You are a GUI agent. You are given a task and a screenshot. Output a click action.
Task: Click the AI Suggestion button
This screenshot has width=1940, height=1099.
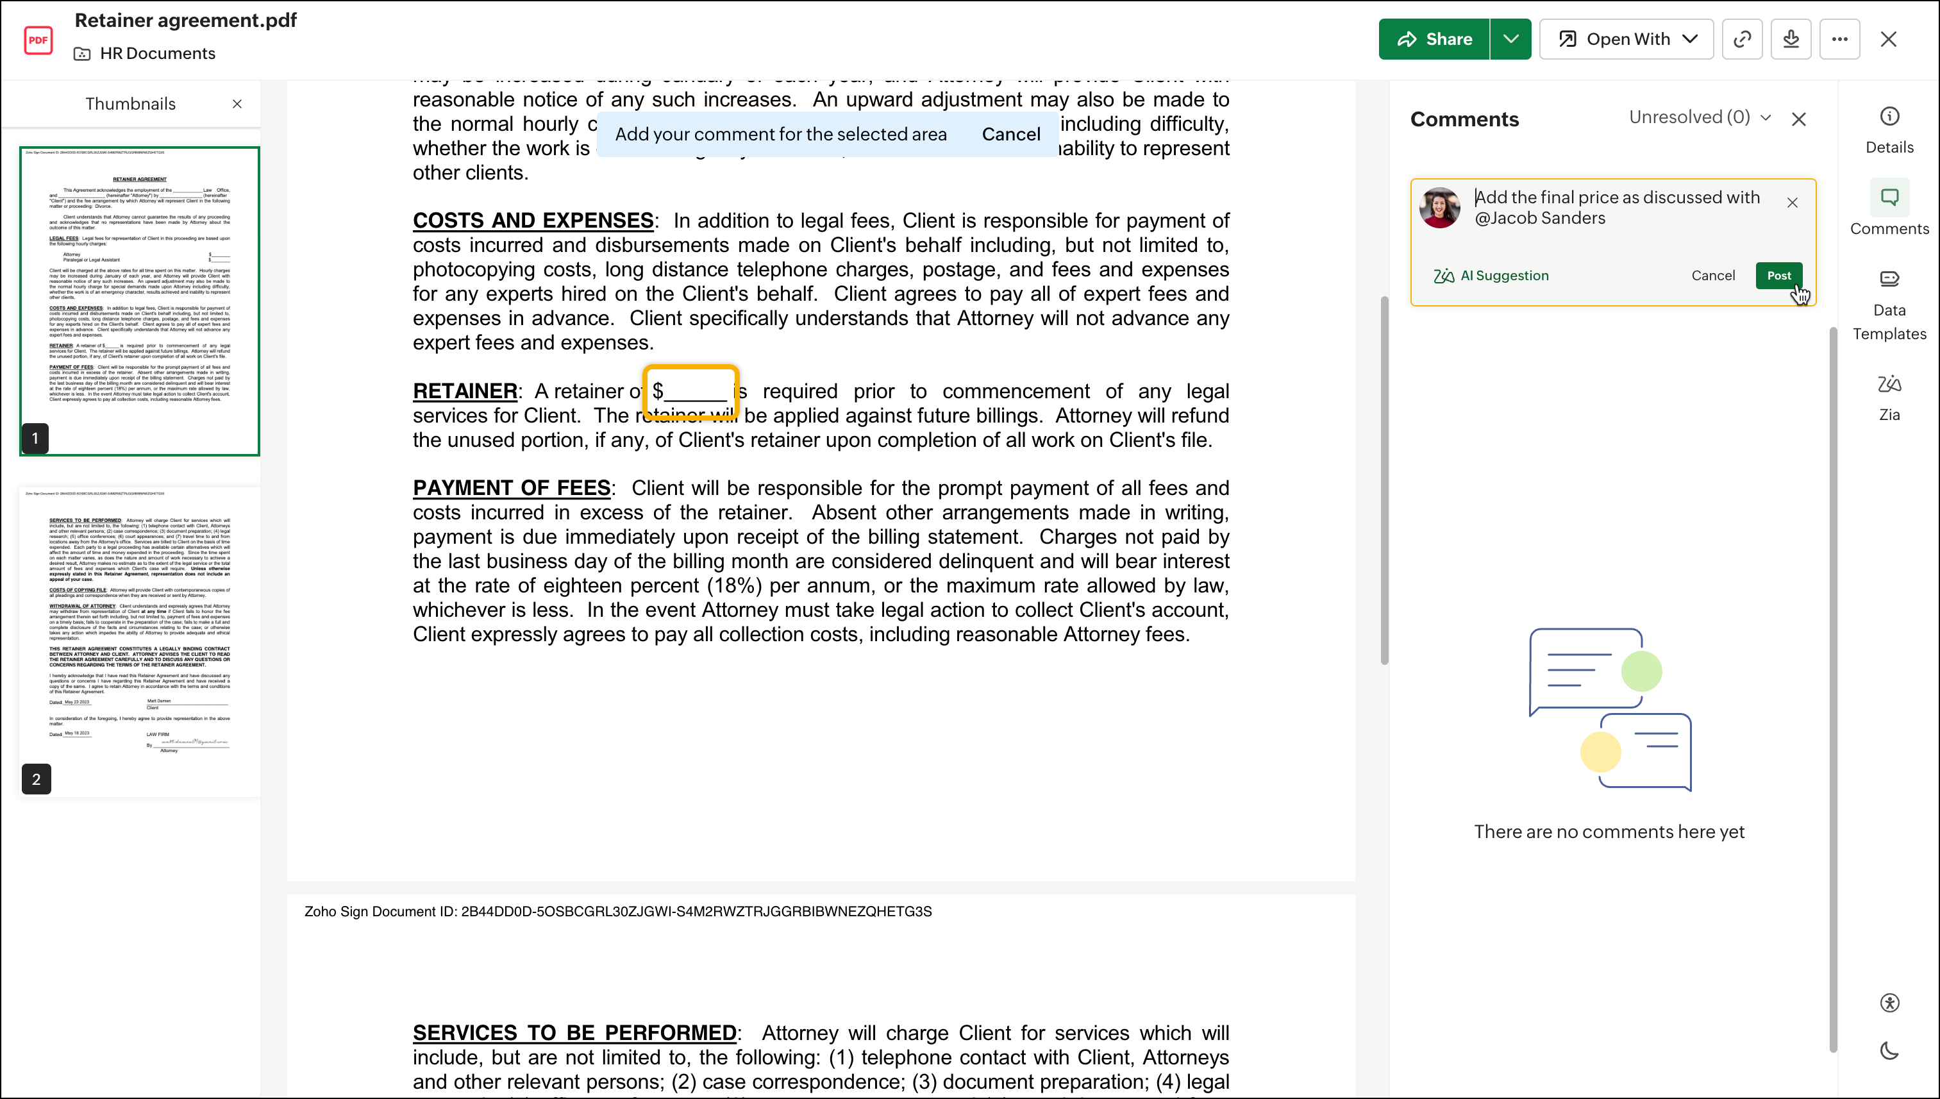tap(1491, 276)
